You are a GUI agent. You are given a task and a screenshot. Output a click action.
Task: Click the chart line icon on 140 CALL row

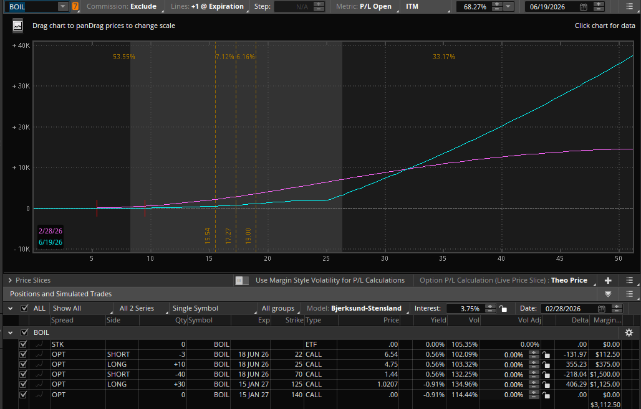[39, 395]
